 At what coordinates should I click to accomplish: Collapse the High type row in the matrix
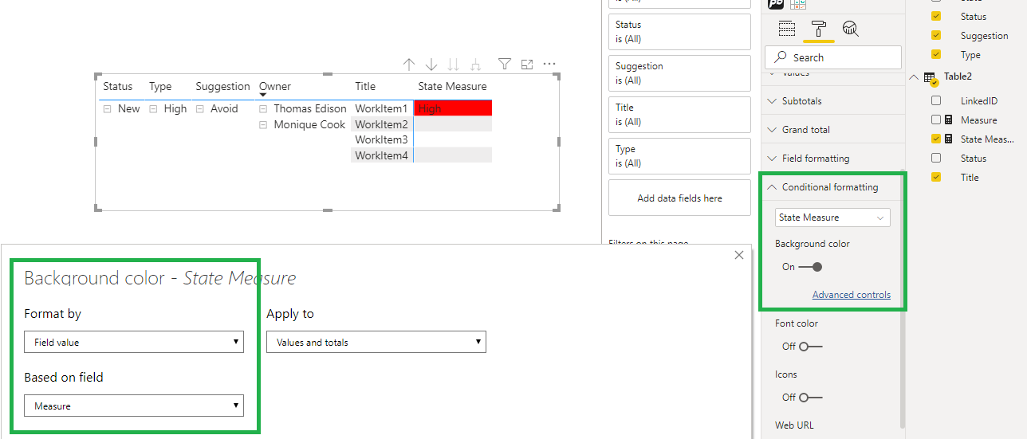(x=153, y=109)
